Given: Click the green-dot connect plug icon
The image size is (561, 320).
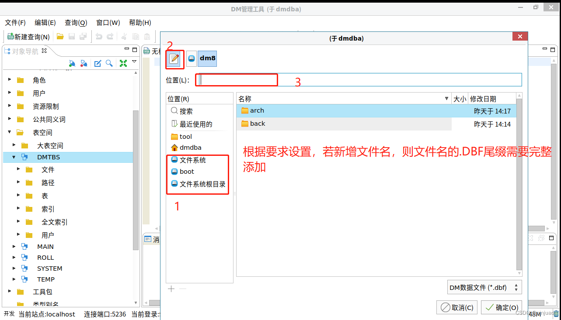Looking at the screenshot, I should click(72, 64).
